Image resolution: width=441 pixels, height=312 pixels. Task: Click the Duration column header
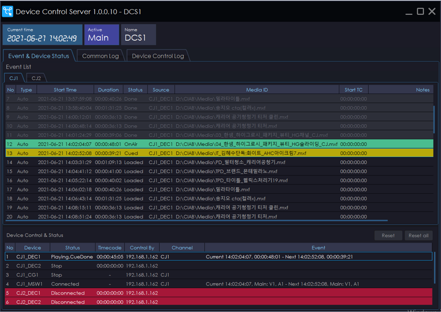[x=108, y=90]
